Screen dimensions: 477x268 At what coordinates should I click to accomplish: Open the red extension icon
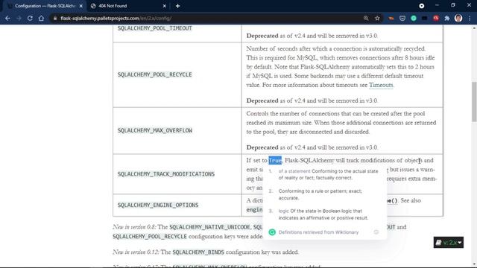[x=435, y=18]
